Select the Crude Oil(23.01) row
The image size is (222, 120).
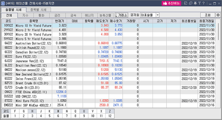pos(109,87)
